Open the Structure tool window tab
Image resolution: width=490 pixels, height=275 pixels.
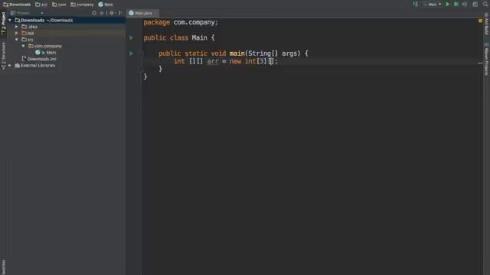click(3, 56)
